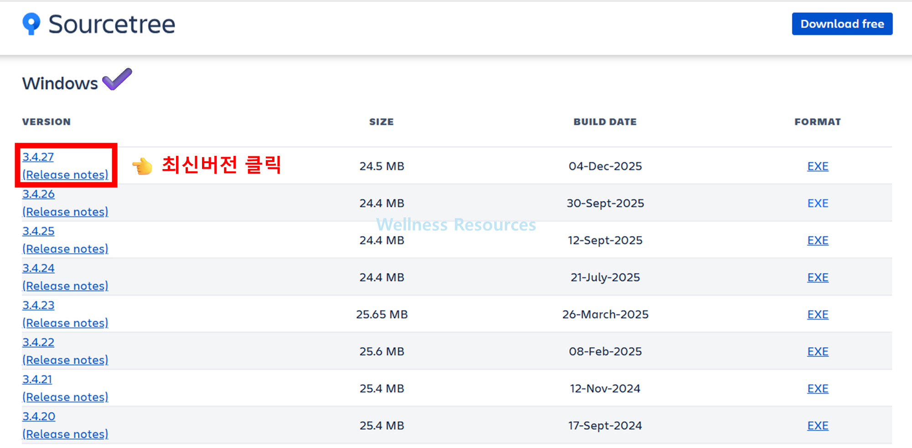This screenshot has height=448, width=912.
Task: Download EXE for version 3.4.26
Action: click(818, 203)
